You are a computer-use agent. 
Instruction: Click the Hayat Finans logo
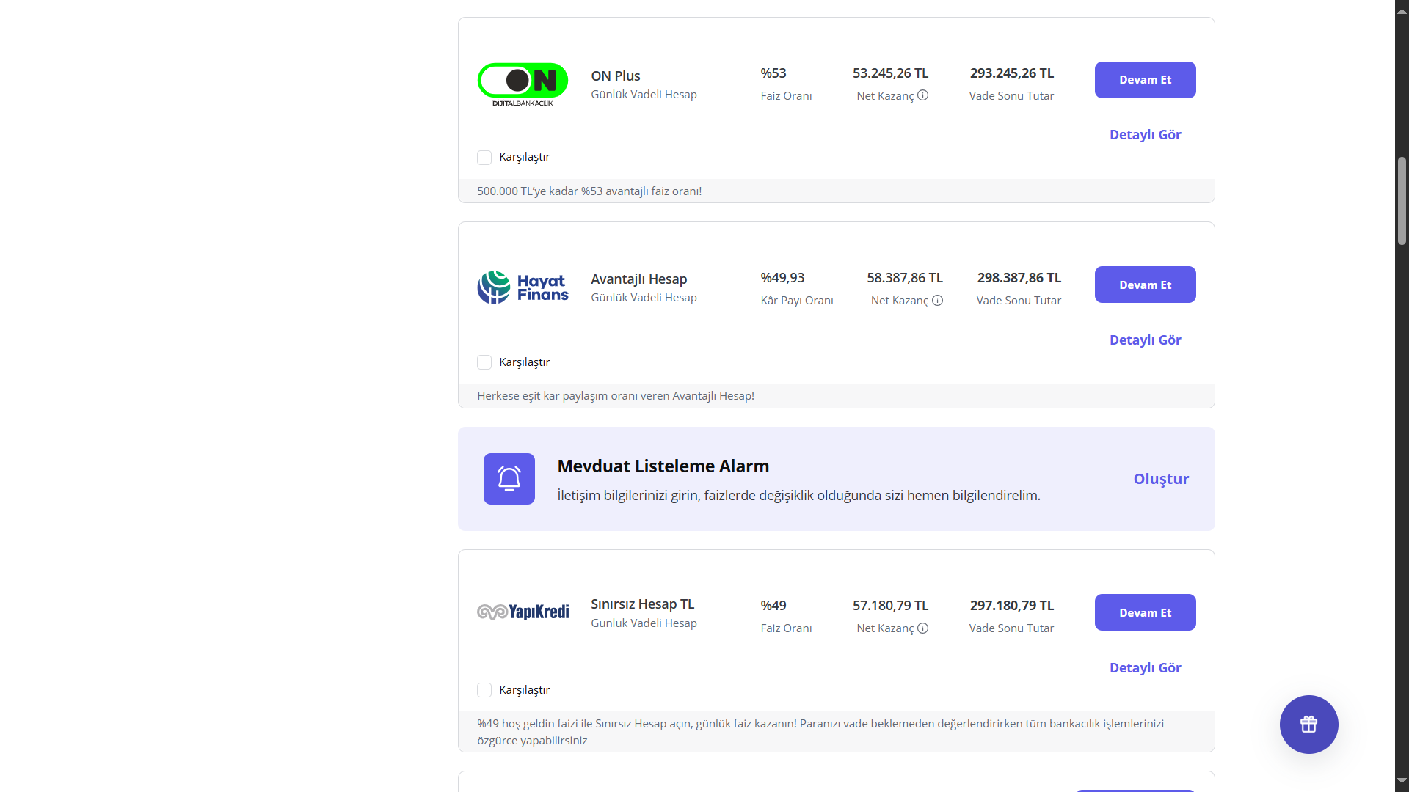pos(523,287)
